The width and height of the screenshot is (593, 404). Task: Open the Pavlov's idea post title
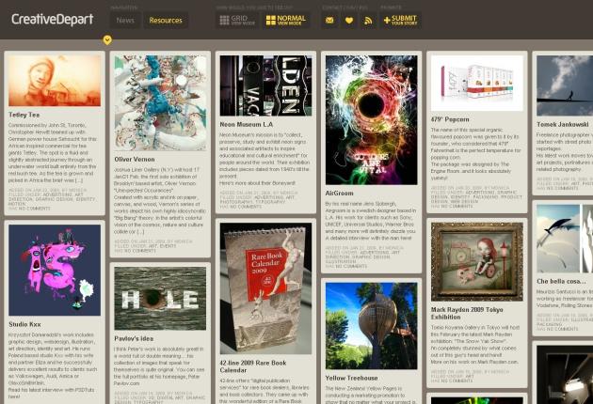(134, 338)
